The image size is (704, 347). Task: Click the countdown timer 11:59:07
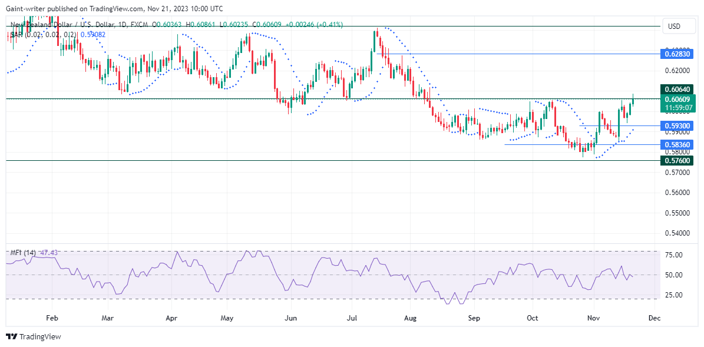[679, 108]
